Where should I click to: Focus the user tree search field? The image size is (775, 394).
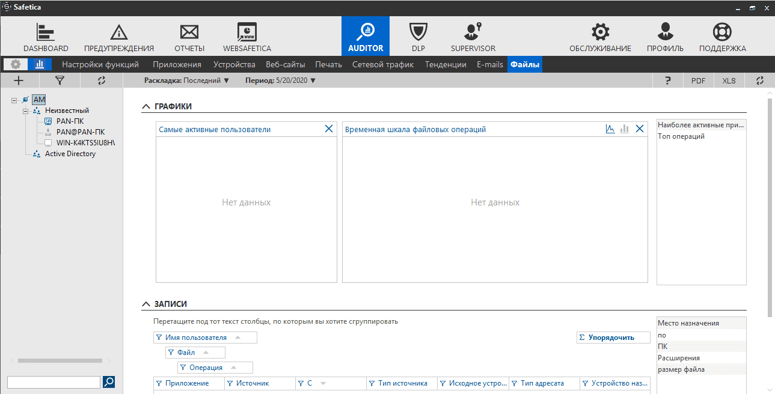point(54,382)
